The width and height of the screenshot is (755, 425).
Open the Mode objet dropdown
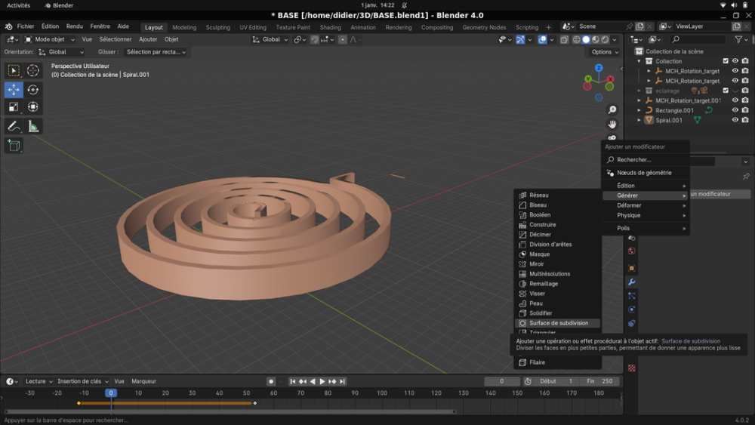pos(50,39)
